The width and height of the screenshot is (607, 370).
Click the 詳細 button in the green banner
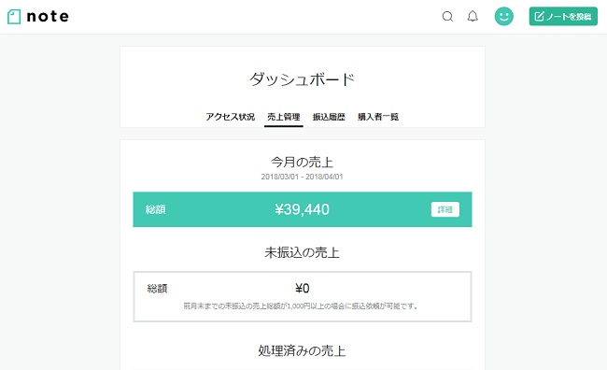(445, 209)
